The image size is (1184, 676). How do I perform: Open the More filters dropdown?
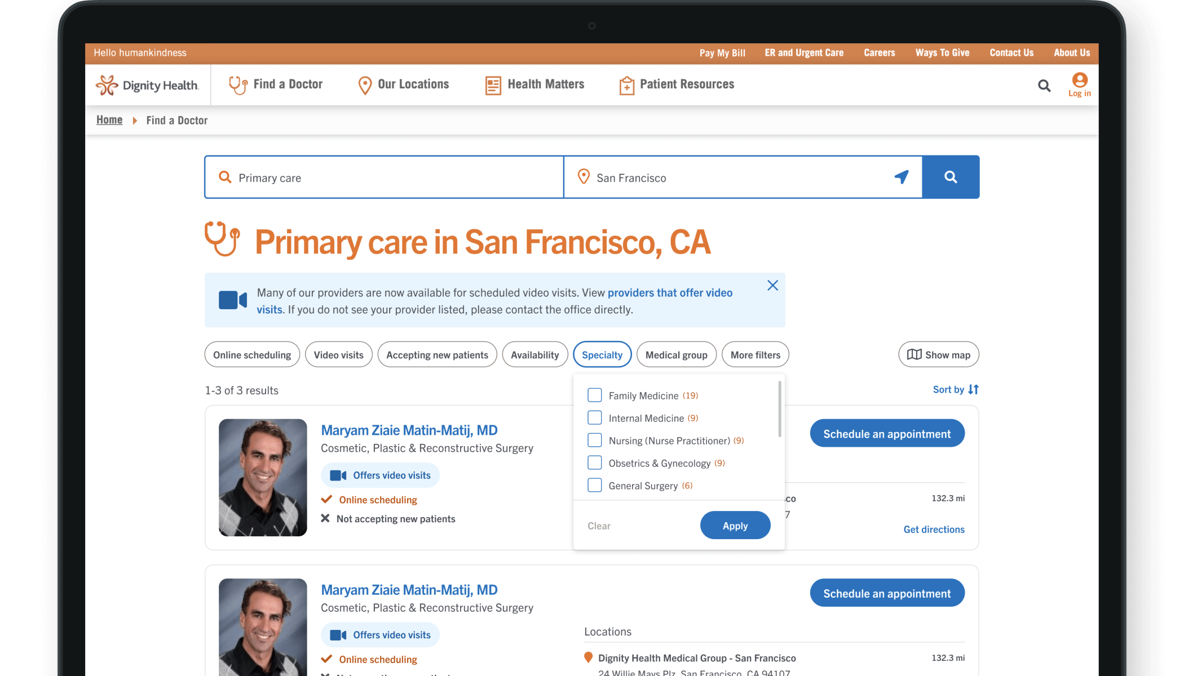coord(756,354)
